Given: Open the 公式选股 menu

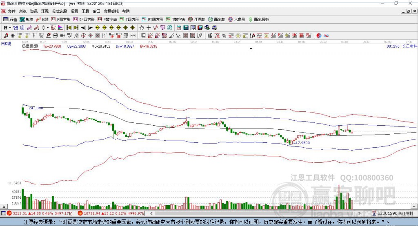Looking at the screenshot, I should tap(60, 11).
